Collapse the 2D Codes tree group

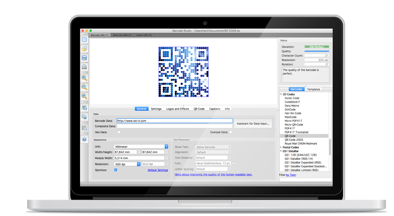pyautogui.click(x=281, y=94)
